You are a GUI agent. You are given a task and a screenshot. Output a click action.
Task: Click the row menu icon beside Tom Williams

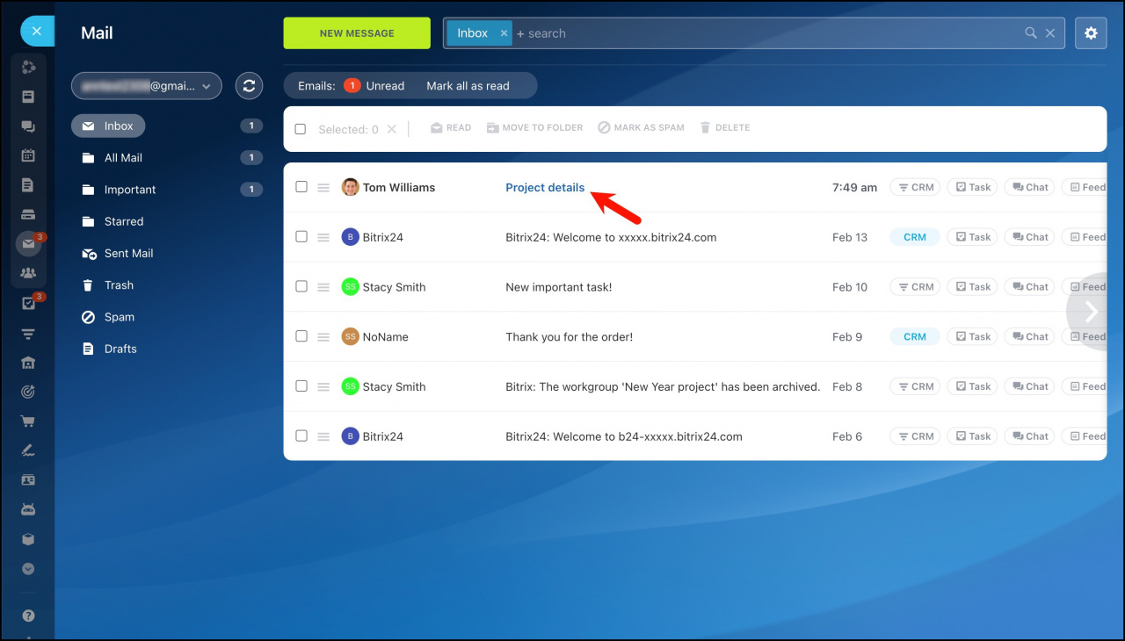[323, 187]
